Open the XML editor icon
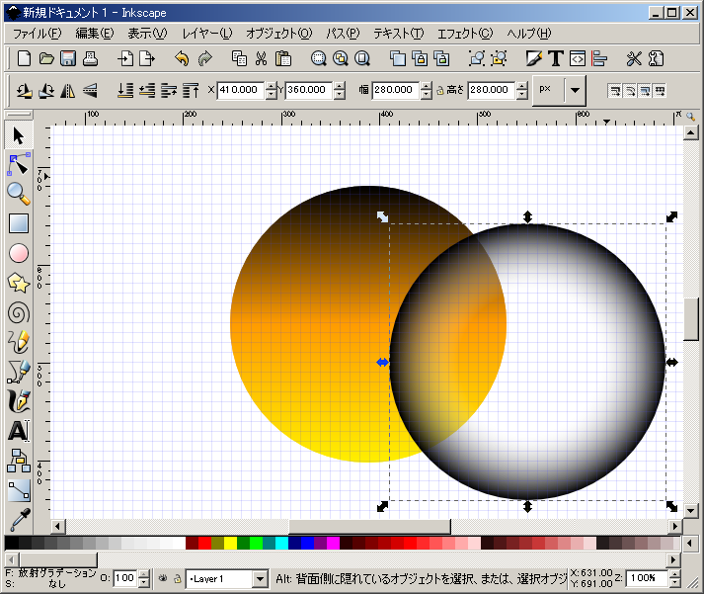Screen dimensions: 704x594 [x=578, y=59]
